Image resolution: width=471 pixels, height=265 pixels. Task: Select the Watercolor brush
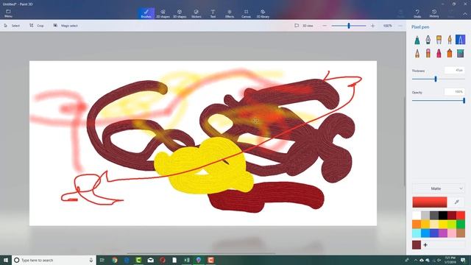click(x=450, y=40)
